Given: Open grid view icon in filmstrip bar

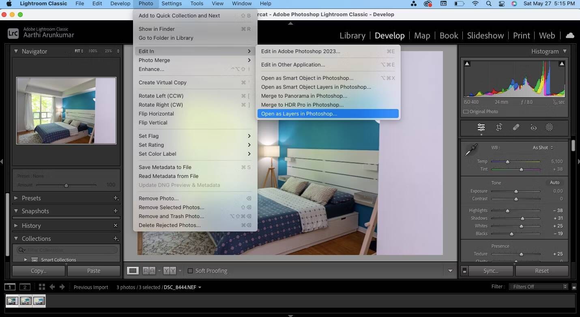Looking at the screenshot, I should point(42,287).
